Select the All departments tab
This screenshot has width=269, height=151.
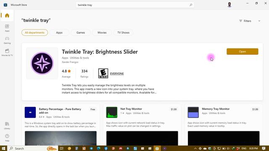(34, 33)
